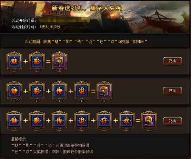Click the 新春送好礼 event title banner

point(87,8)
